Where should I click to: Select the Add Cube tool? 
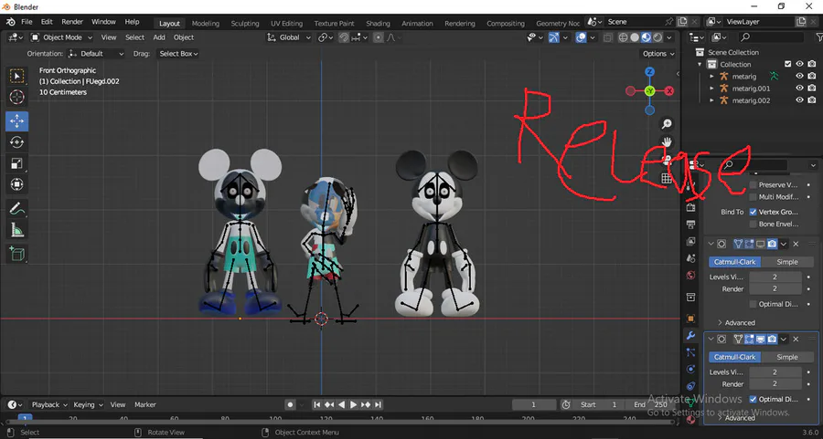pyautogui.click(x=16, y=254)
